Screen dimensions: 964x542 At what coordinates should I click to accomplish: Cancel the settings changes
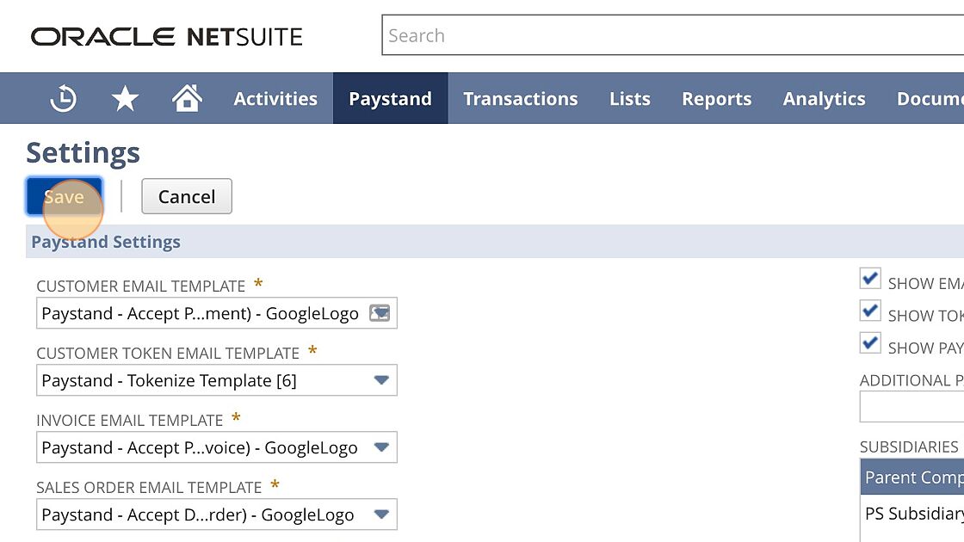(187, 197)
